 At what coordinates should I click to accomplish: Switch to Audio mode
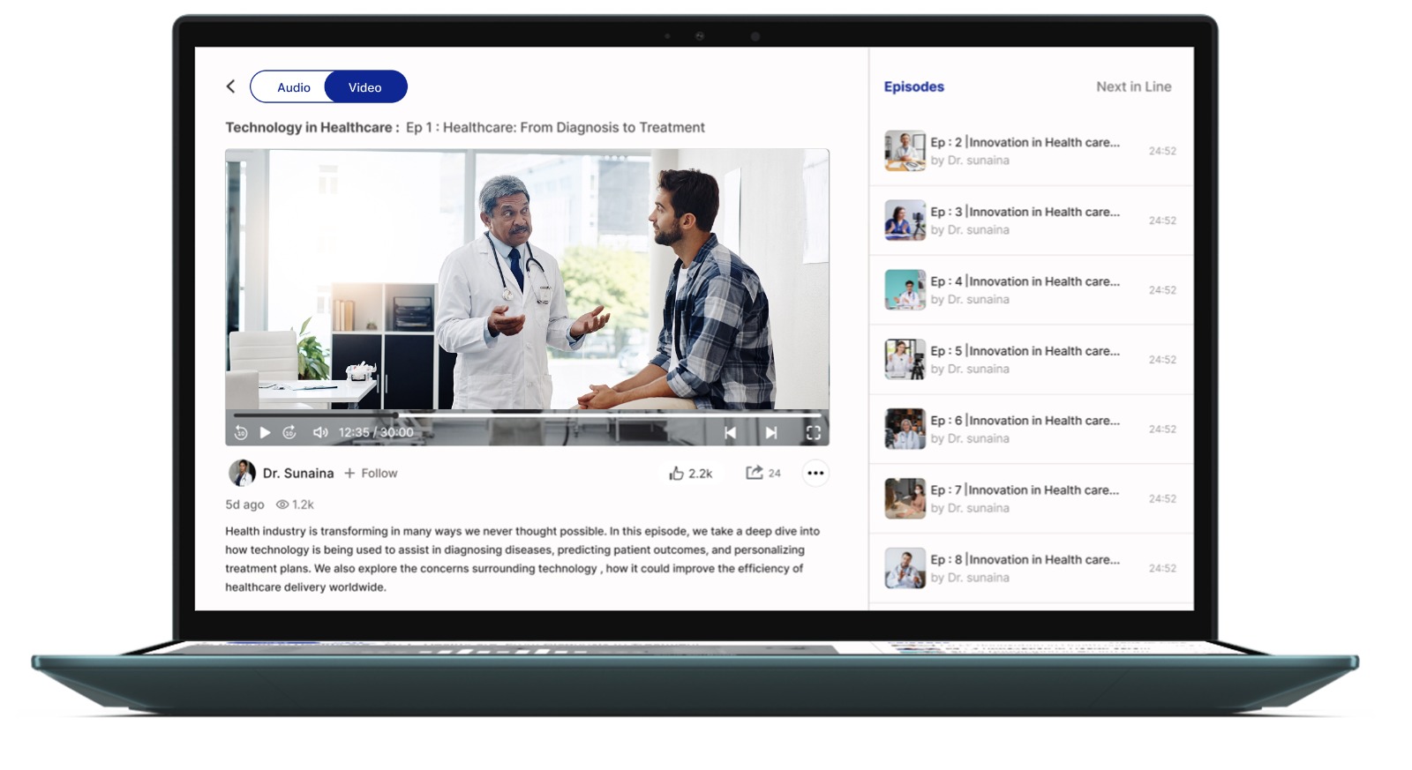(293, 87)
